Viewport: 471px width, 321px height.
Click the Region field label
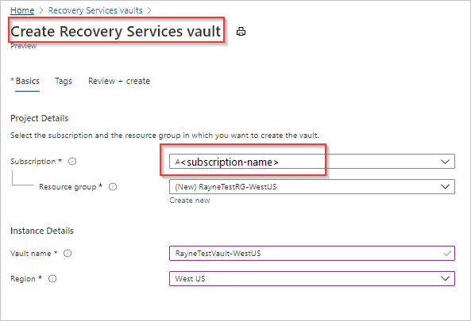tap(23, 279)
